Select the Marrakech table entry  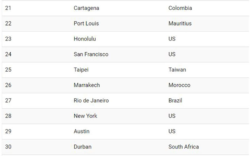tap(87, 85)
